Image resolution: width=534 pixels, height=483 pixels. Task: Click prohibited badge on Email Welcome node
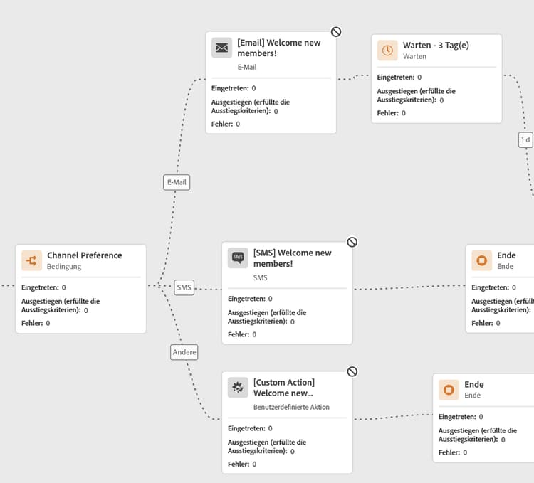click(x=336, y=32)
